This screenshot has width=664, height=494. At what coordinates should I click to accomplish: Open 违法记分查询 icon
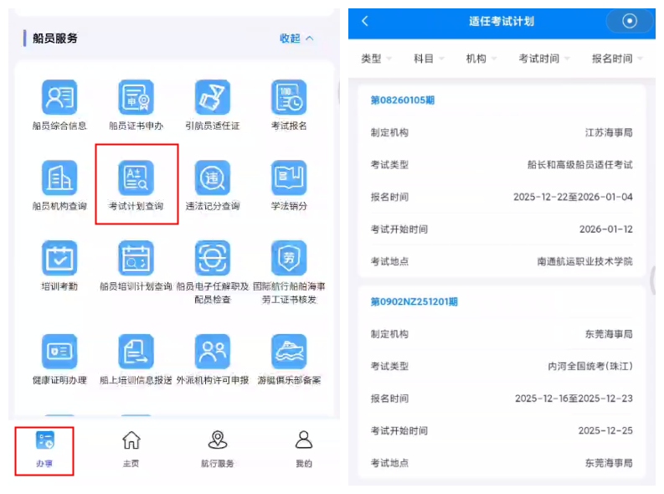[212, 178]
